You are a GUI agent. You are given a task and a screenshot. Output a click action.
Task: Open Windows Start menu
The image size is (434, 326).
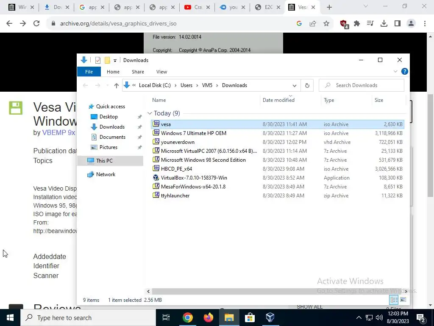10,318
